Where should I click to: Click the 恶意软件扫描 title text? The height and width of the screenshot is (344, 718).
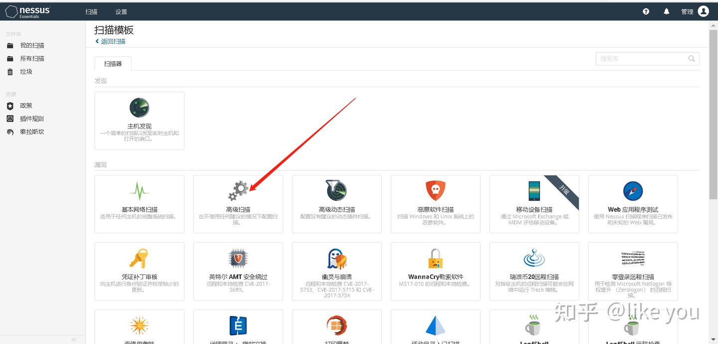[x=435, y=209]
